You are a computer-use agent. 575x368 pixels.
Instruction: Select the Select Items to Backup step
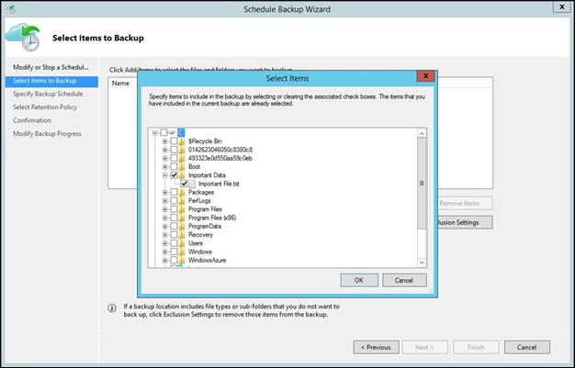tap(51, 81)
